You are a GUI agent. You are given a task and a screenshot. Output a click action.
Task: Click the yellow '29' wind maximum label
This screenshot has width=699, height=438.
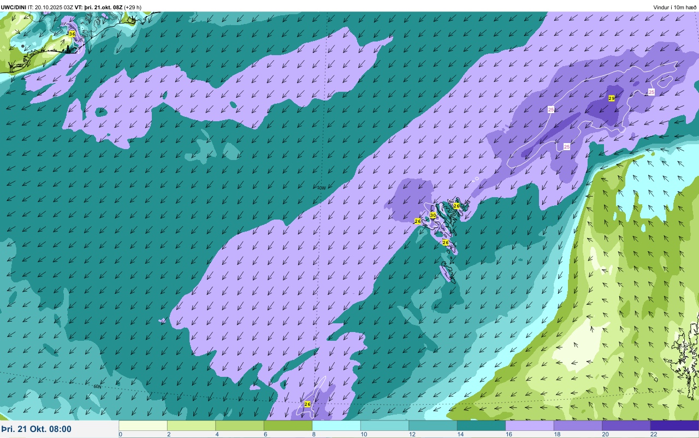[x=612, y=98]
